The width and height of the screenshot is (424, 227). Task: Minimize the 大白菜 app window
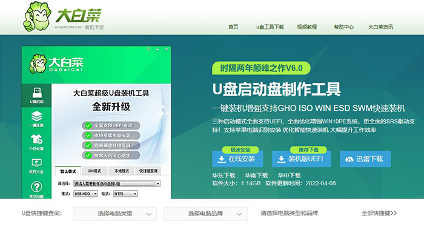click(x=157, y=49)
